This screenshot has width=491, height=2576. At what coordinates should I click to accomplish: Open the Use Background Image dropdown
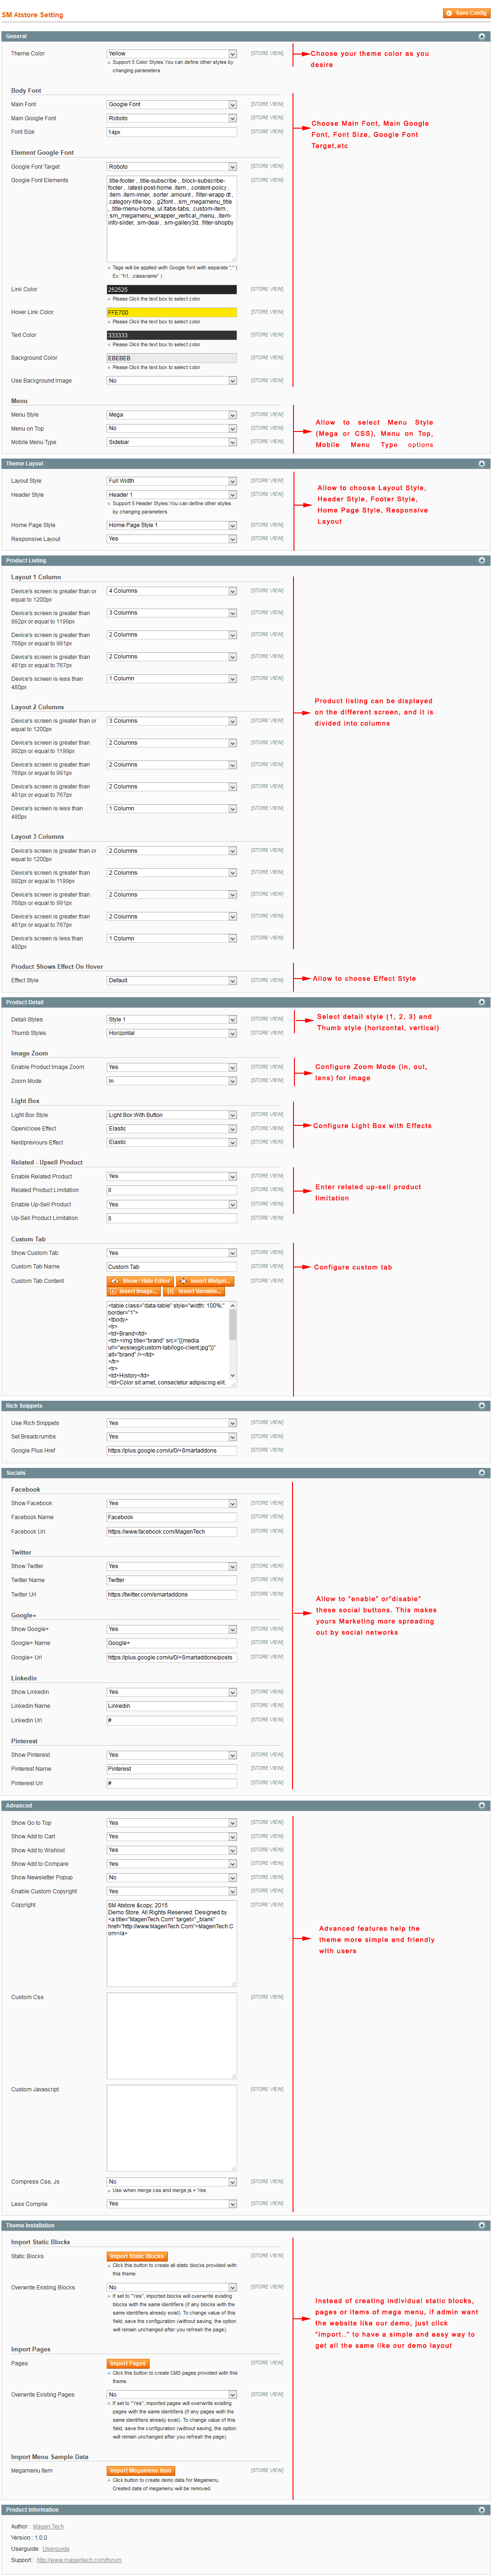pyautogui.click(x=172, y=381)
